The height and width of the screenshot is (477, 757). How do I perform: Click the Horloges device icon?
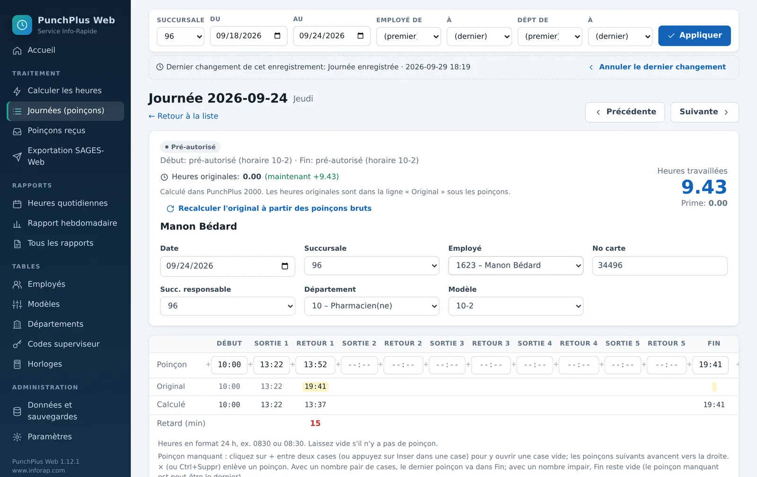point(17,364)
